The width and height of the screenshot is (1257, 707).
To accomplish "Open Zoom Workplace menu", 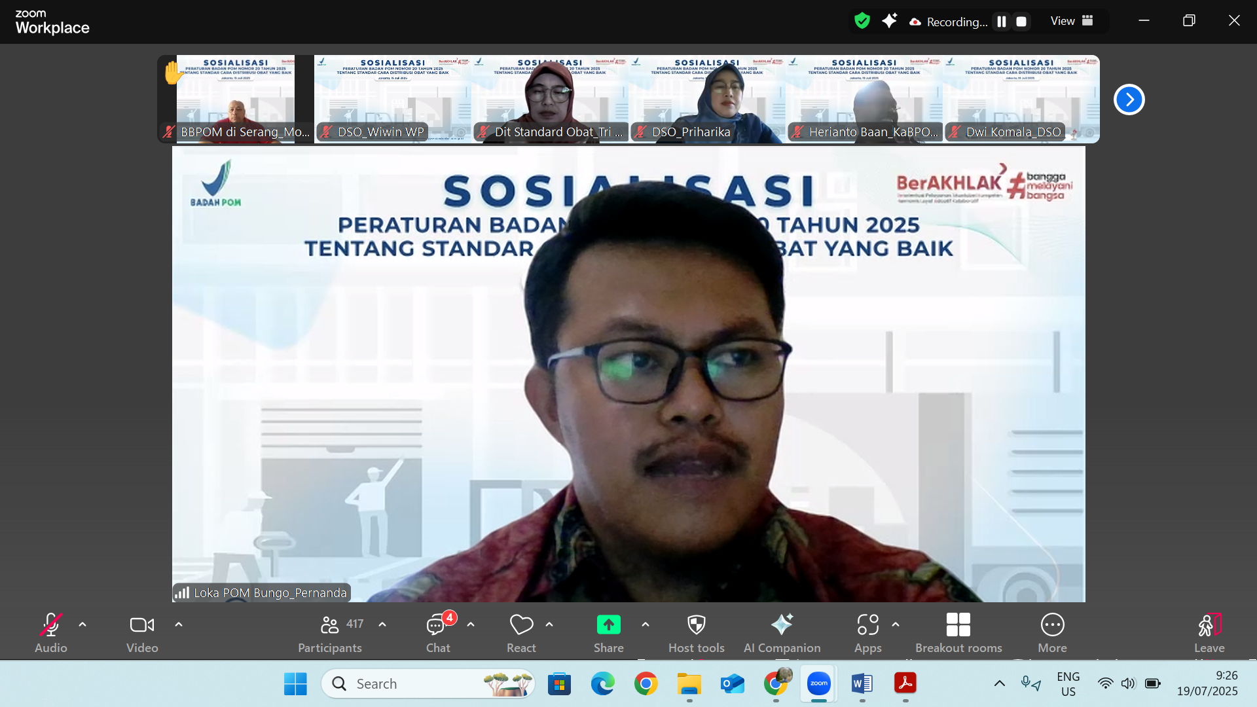I will point(52,21).
